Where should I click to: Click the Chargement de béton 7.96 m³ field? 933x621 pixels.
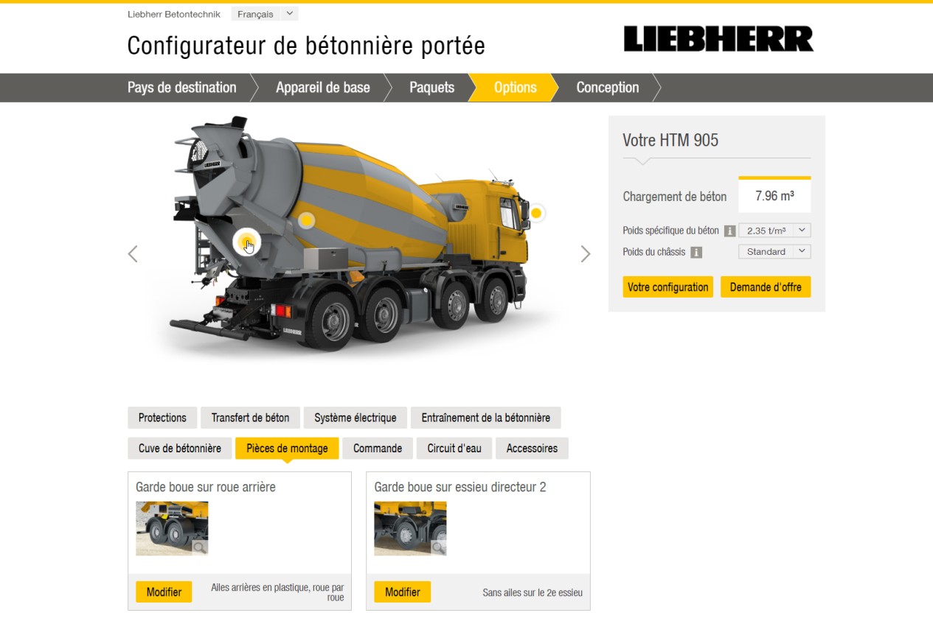[774, 196]
